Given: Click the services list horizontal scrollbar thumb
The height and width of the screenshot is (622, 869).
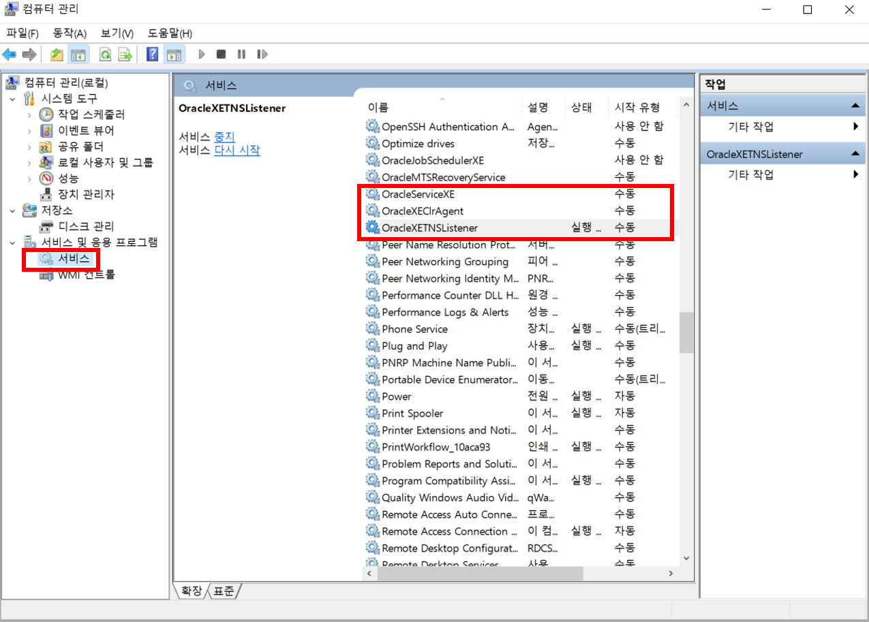Looking at the screenshot, I should click(480, 574).
